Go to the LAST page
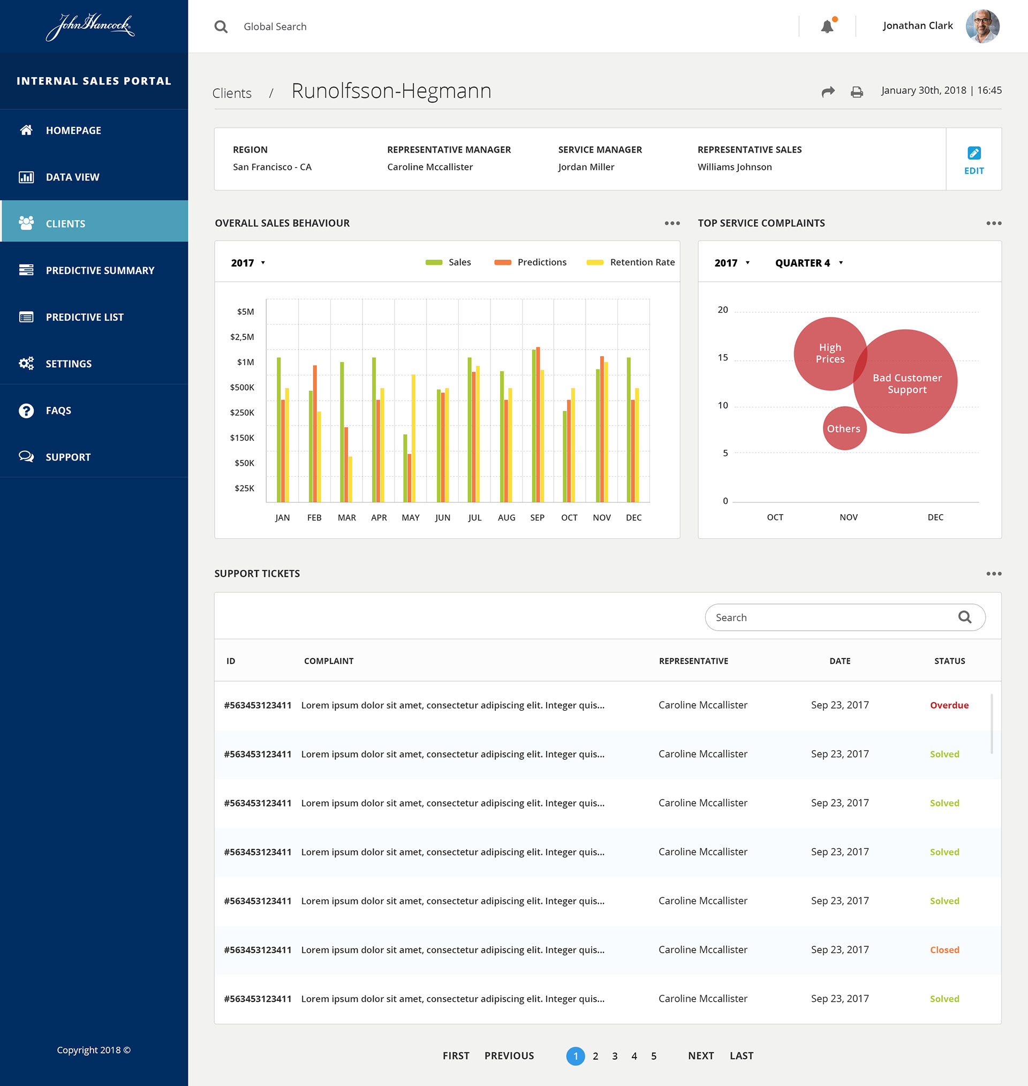The height and width of the screenshot is (1086, 1028). [742, 1056]
